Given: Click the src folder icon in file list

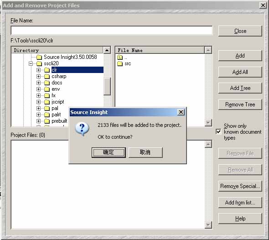Looking at the screenshot, I should [x=120, y=64].
